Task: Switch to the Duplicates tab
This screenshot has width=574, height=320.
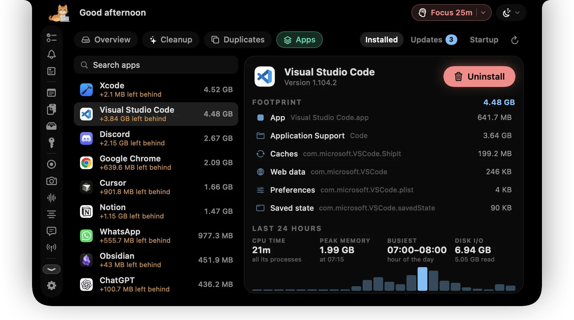Action: 238,40
